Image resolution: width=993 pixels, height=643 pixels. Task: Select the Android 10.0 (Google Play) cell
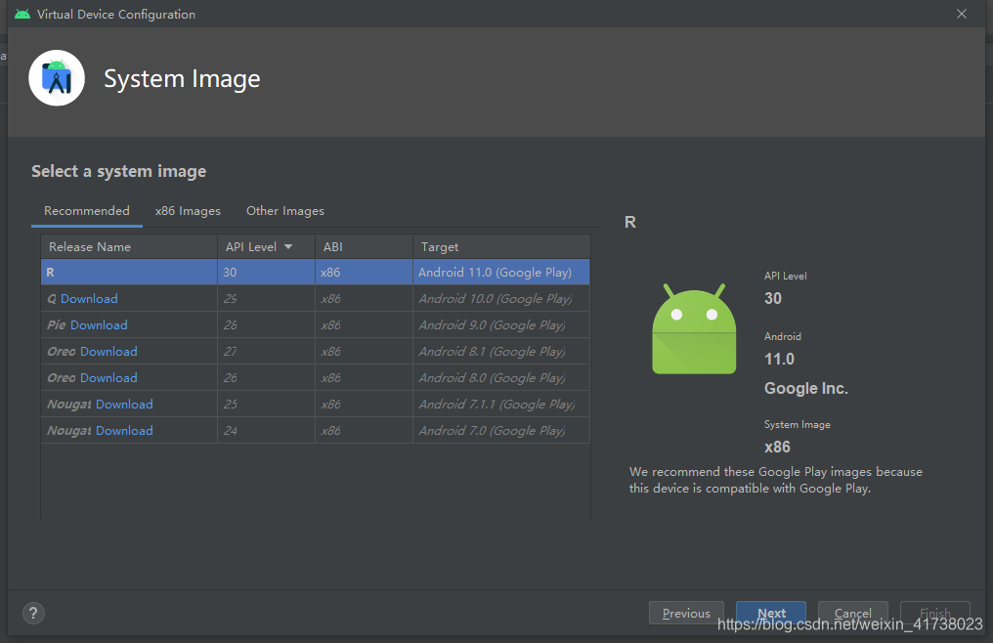coord(501,298)
